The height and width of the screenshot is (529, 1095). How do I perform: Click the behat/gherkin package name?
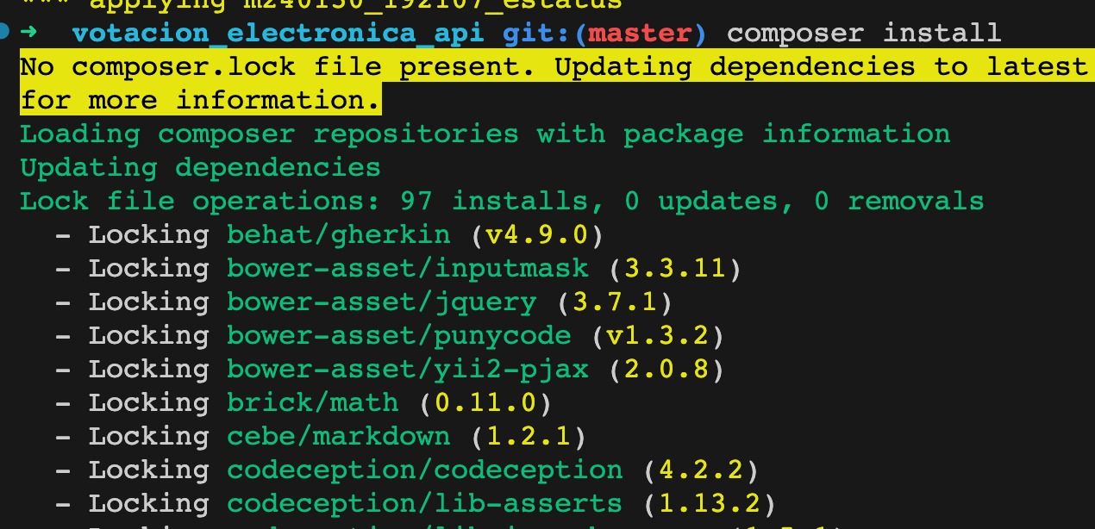tap(338, 234)
